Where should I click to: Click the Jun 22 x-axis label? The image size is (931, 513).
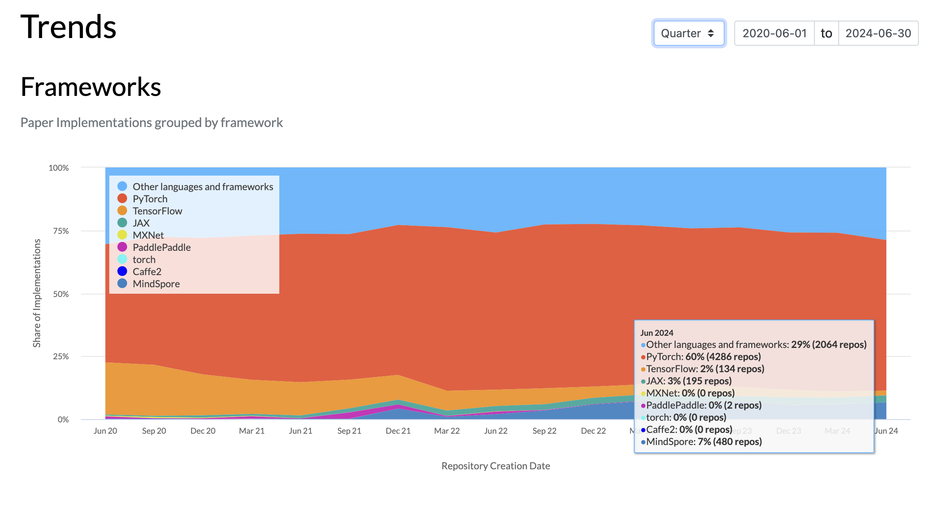coord(495,431)
